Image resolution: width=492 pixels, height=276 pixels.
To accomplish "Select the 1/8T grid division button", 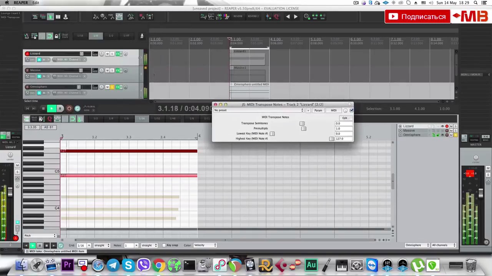I will [126, 36].
